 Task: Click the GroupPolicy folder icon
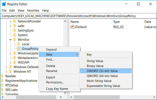click(19, 49)
